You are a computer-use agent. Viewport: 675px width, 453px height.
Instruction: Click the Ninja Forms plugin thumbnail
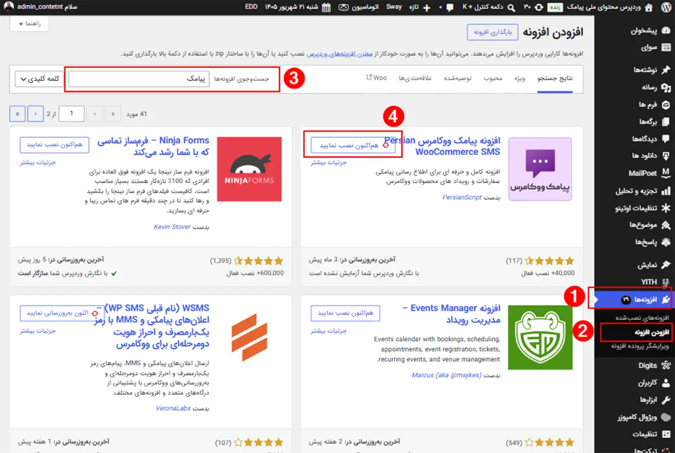pyautogui.click(x=249, y=169)
